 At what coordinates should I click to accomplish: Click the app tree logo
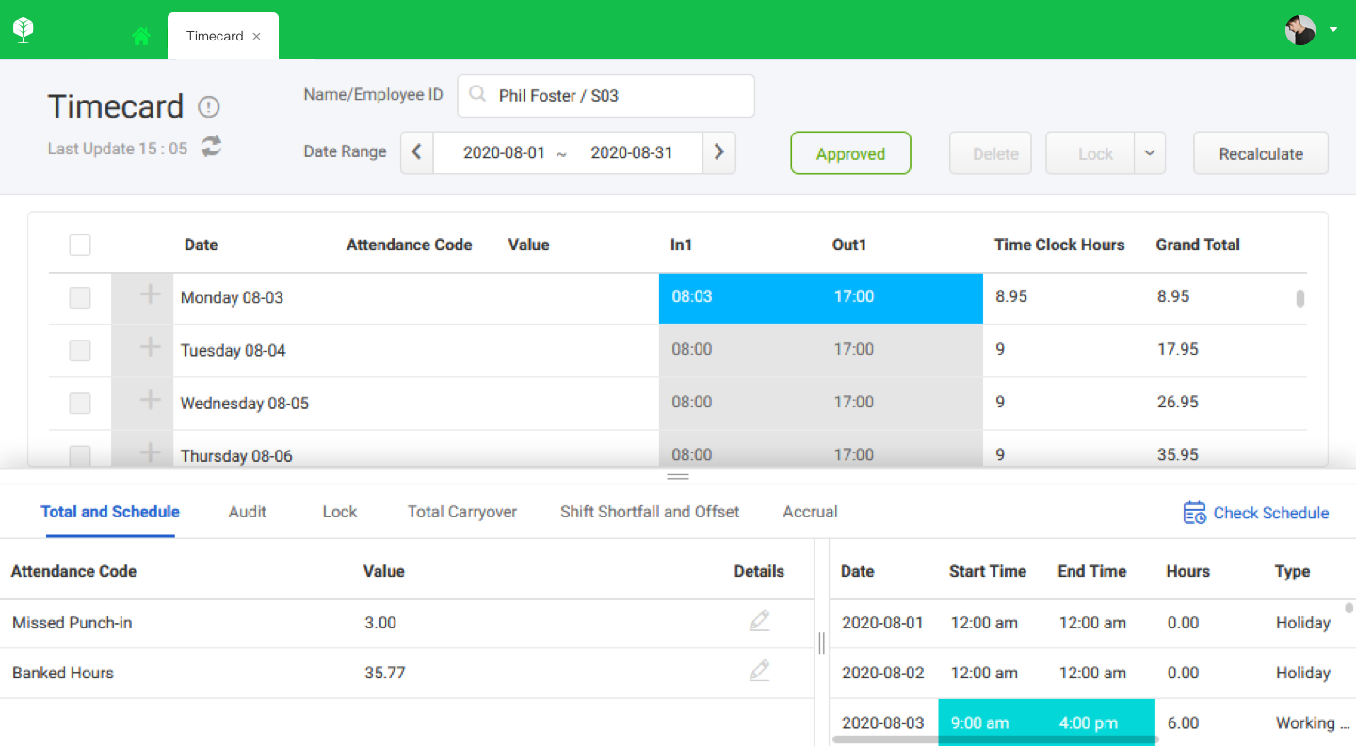(24, 30)
